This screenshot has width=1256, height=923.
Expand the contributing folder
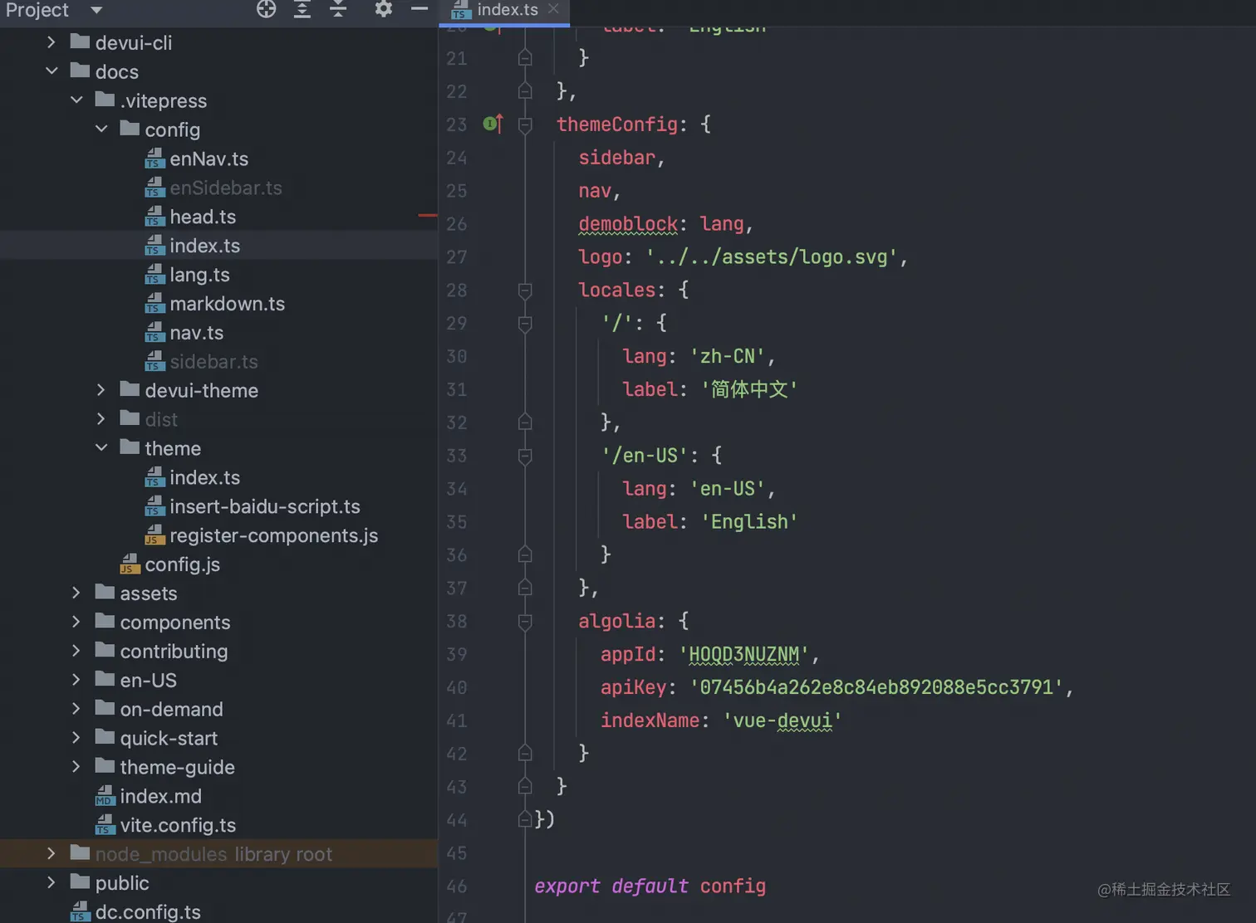point(76,651)
